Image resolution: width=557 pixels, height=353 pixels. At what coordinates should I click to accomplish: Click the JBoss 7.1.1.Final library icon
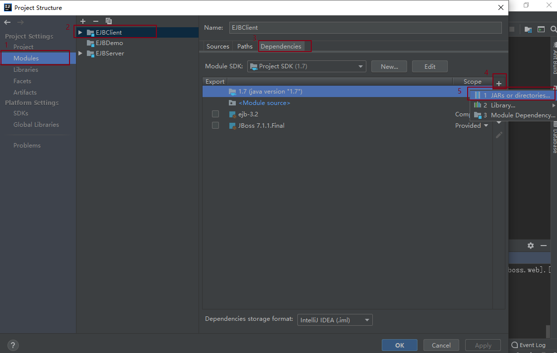232,126
